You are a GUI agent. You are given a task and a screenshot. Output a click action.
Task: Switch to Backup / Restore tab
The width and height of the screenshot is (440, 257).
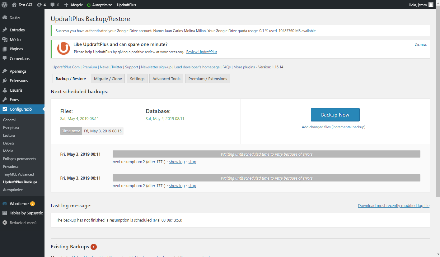click(71, 79)
